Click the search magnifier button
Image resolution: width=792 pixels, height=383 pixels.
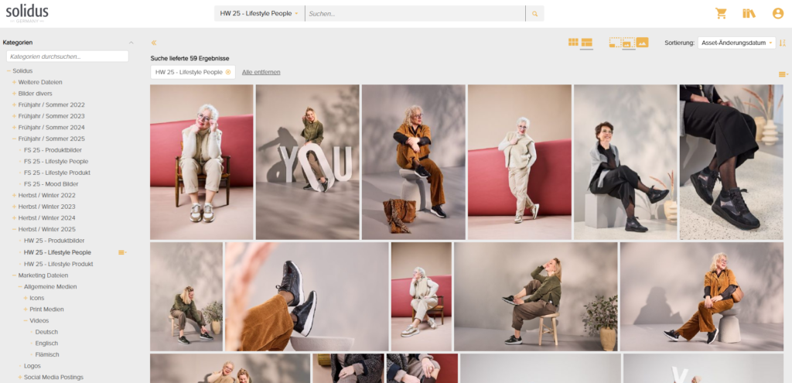pos(534,13)
